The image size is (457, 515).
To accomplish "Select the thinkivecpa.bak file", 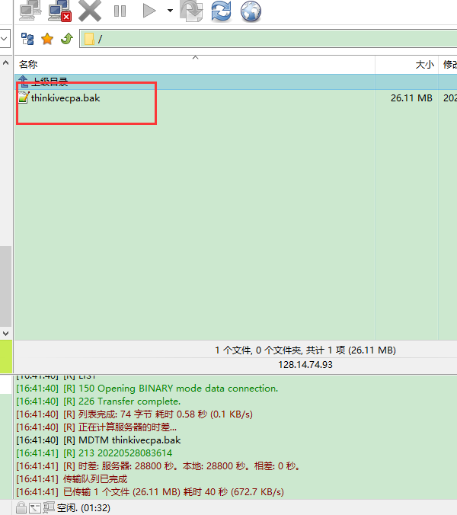I will click(x=65, y=98).
